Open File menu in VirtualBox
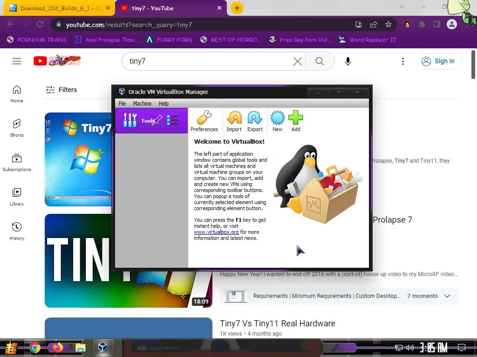This screenshot has height=357, width=477. 123,104
